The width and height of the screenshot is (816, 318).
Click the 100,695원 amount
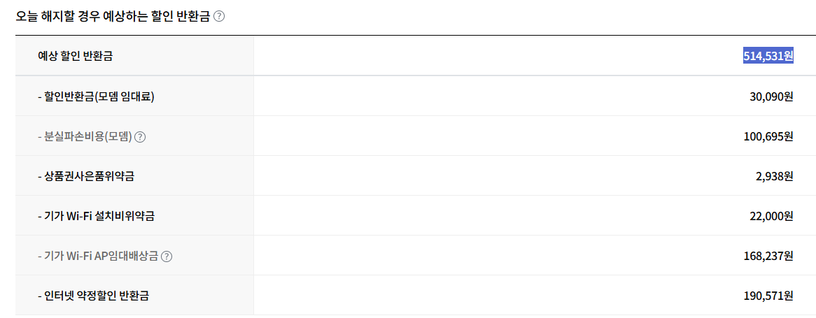coord(768,137)
